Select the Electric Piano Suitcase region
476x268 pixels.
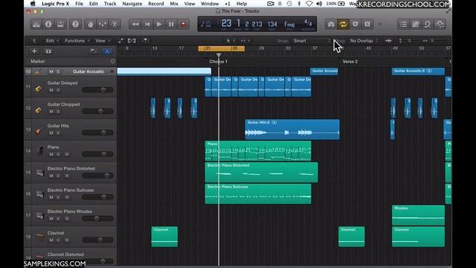coord(258,194)
